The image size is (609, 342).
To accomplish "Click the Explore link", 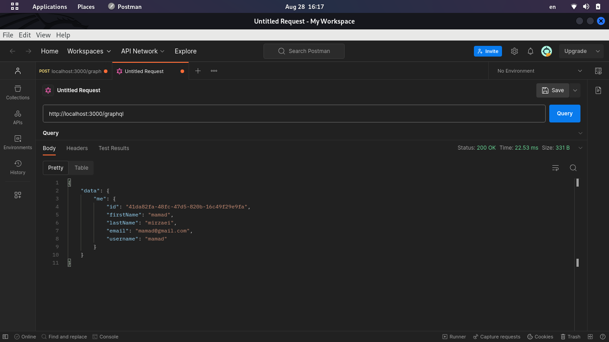I will pos(185,51).
